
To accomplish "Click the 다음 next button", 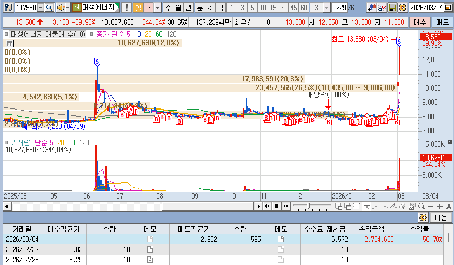I will tap(440, 218).
